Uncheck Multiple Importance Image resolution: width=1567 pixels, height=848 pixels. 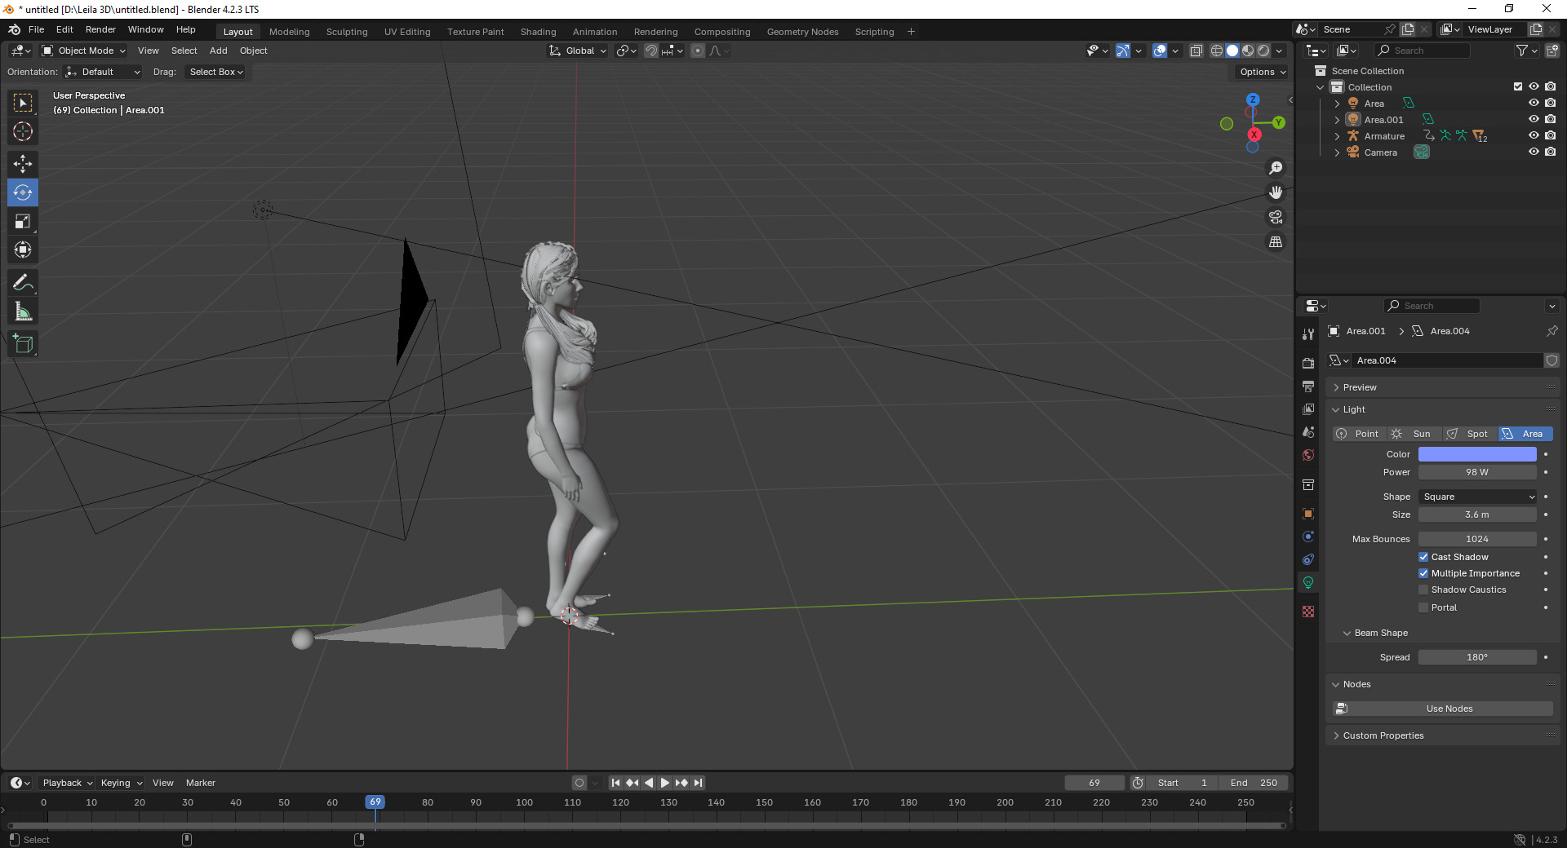[x=1423, y=573]
